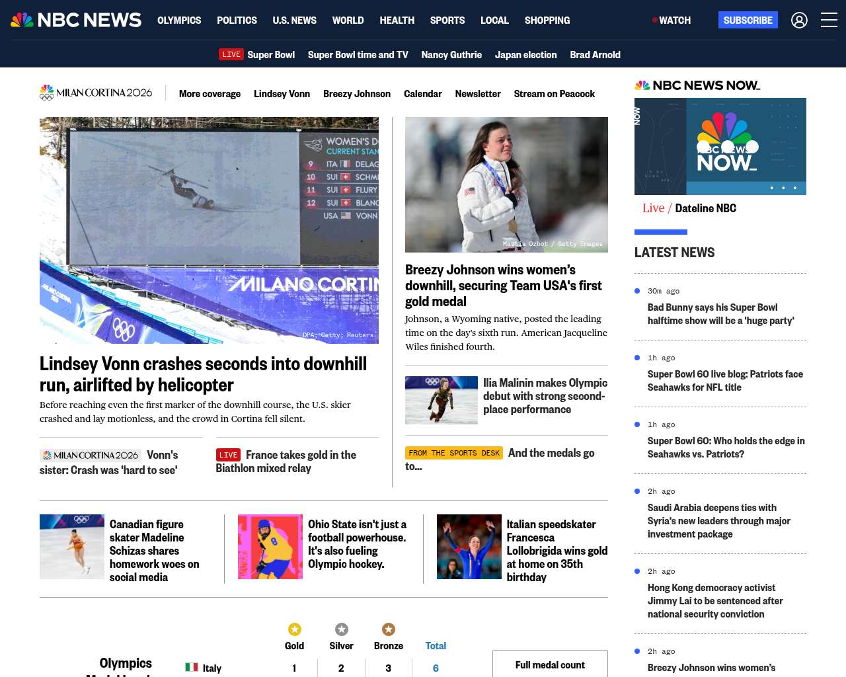This screenshot has width=846, height=677.
Task: Play the NBC News Now live video
Action: (720, 146)
